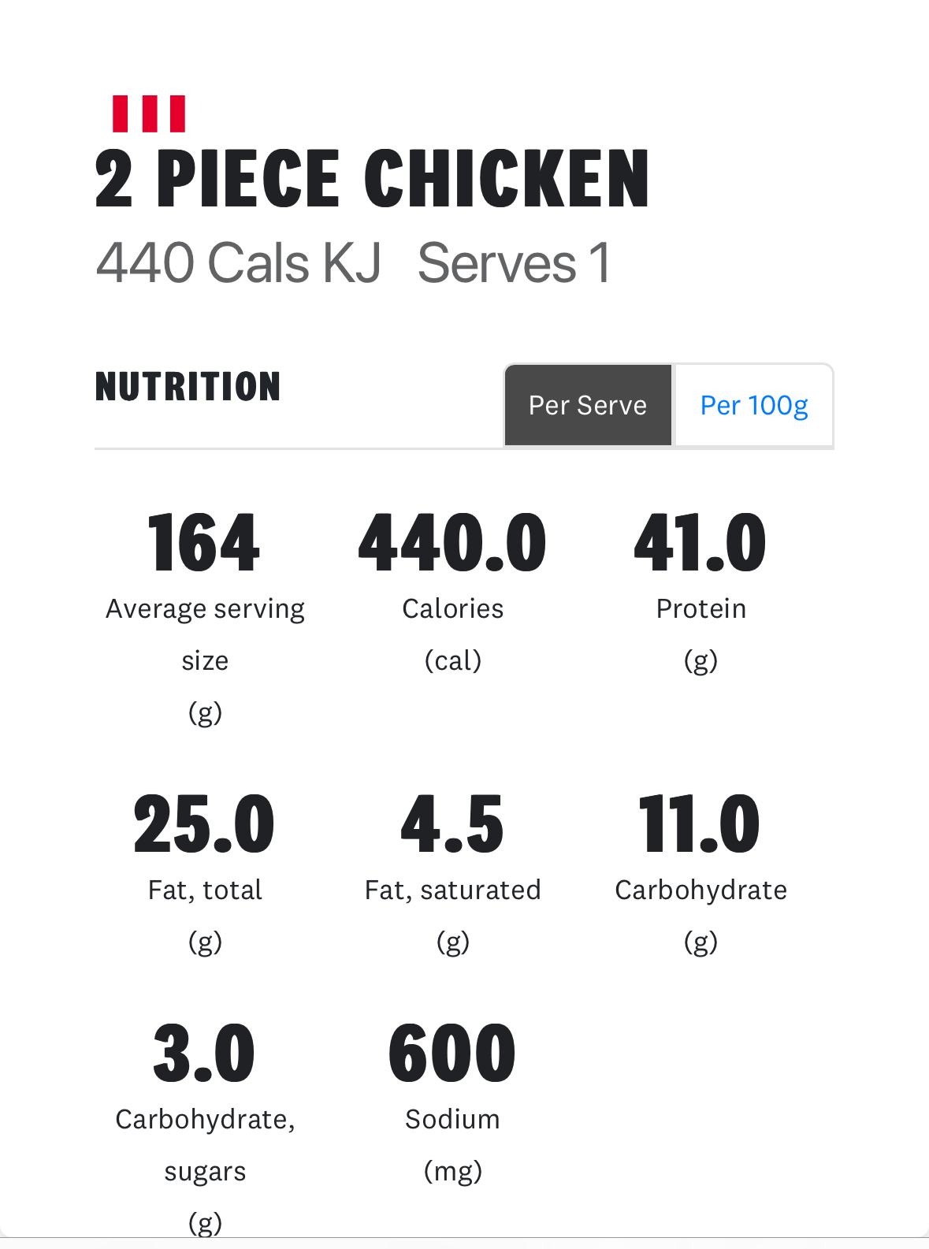Image resolution: width=929 pixels, height=1249 pixels.
Task: Click the Nutrition section heading
Action: 188,386
